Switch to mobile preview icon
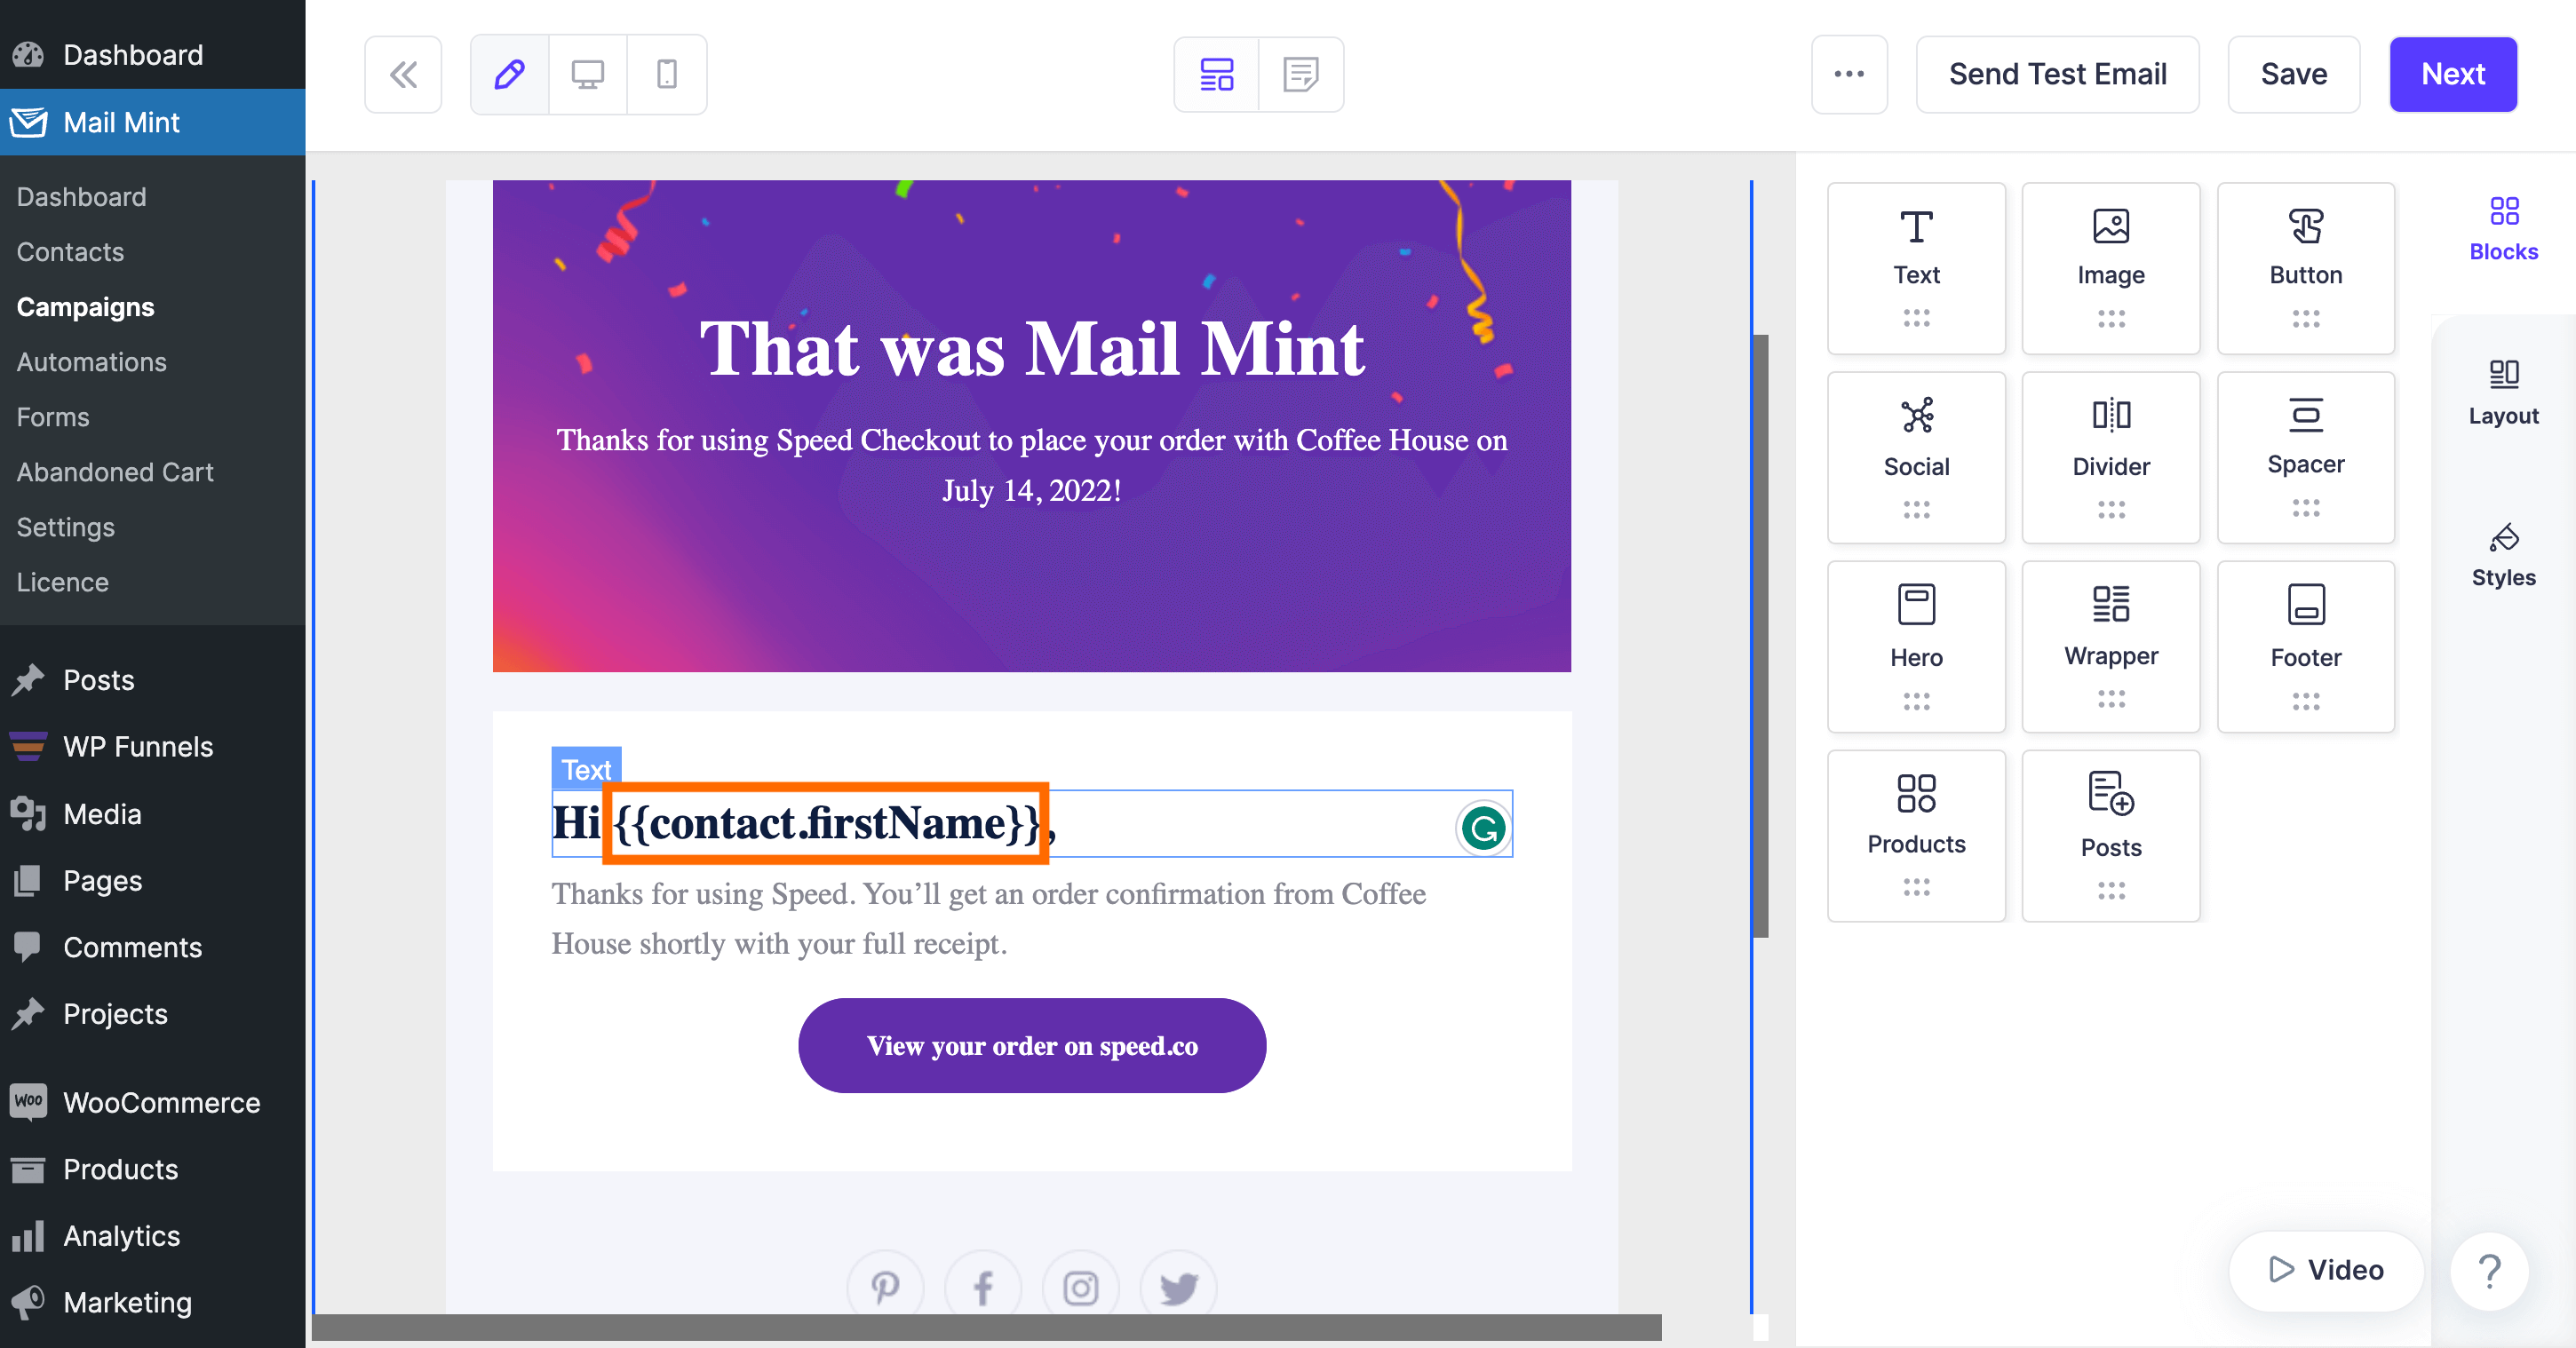The image size is (2576, 1348). [x=666, y=74]
